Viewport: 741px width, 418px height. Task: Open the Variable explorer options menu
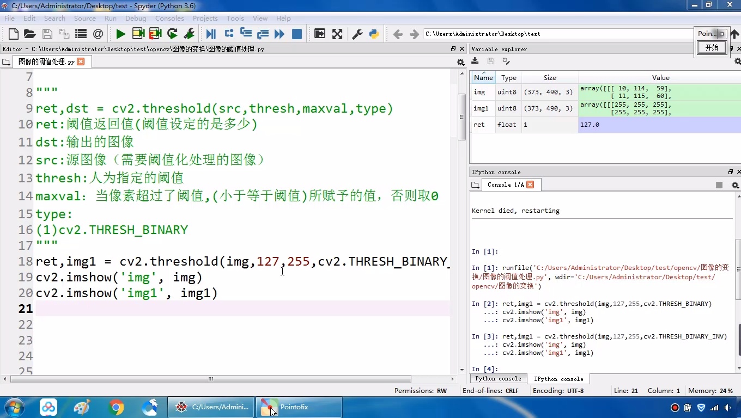(737, 61)
